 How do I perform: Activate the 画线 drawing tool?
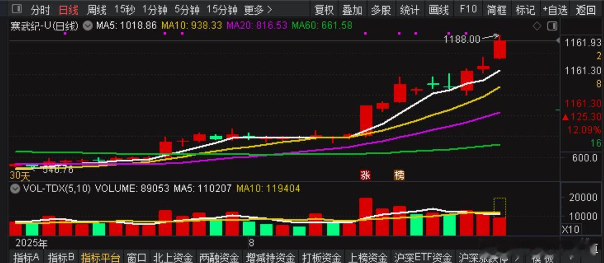438,10
